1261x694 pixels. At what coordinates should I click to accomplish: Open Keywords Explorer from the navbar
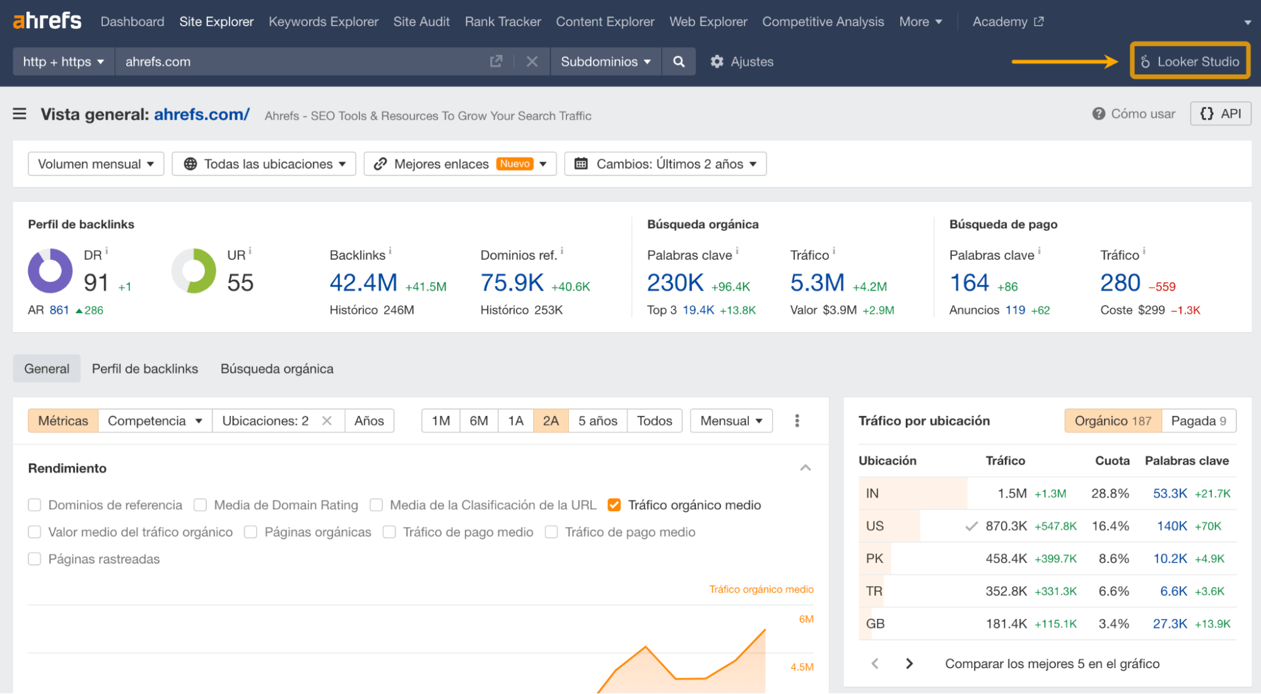pos(323,21)
